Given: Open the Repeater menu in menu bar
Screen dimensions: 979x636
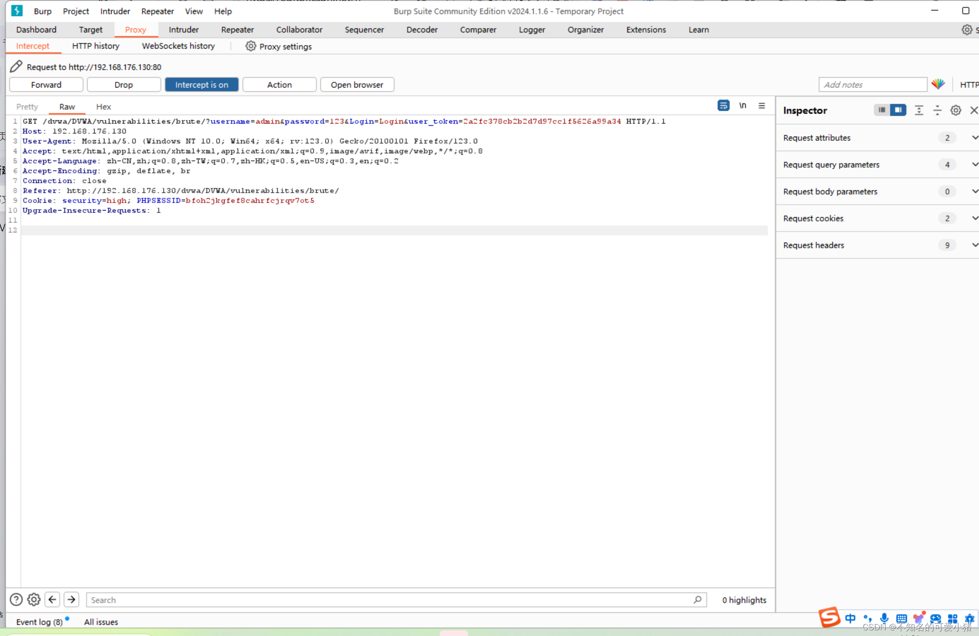Looking at the screenshot, I should (157, 11).
